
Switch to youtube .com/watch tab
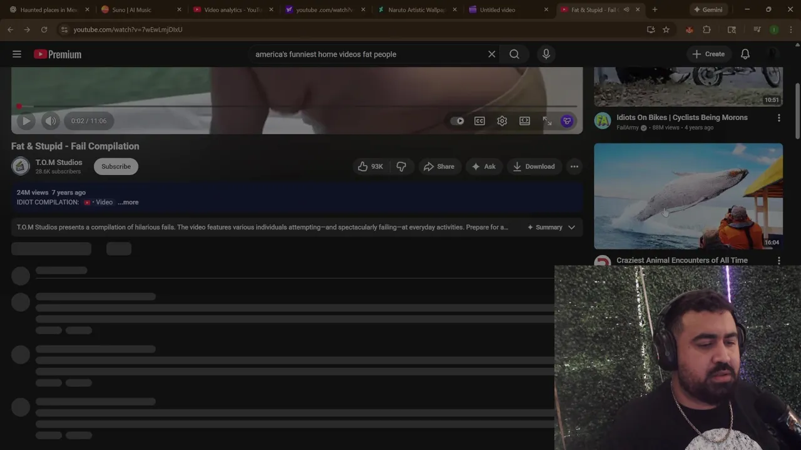pyautogui.click(x=324, y=10)
